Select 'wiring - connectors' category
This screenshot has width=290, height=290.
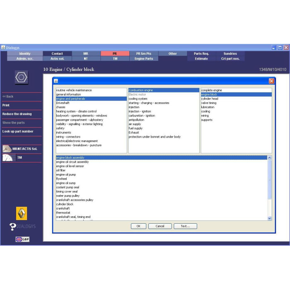(92, 137)
